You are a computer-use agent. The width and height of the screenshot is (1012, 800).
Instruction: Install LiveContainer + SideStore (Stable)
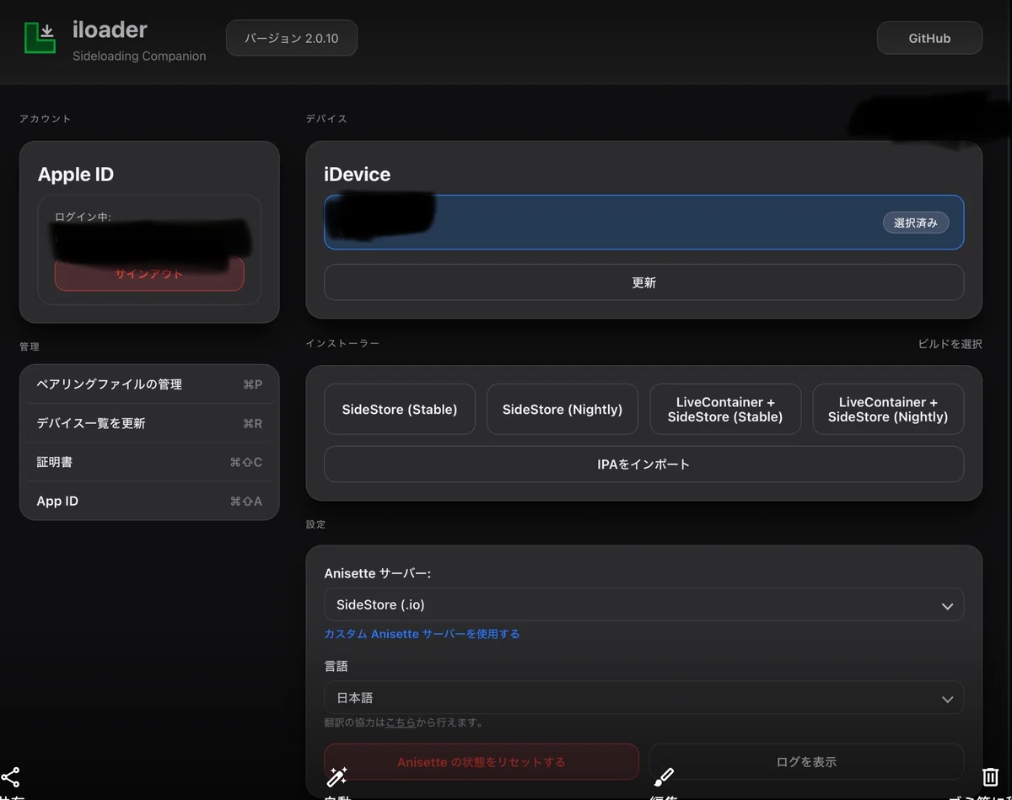click(725, 410)
